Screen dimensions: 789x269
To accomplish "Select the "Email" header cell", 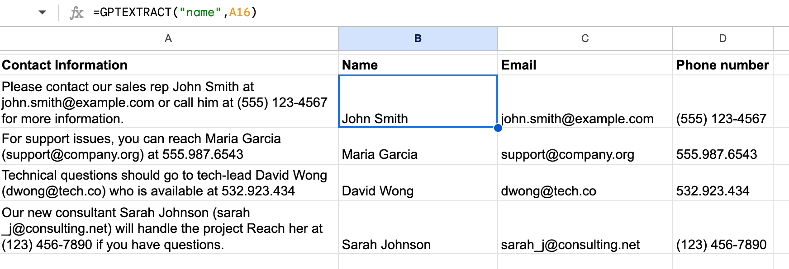I will (x=585, y=65).
